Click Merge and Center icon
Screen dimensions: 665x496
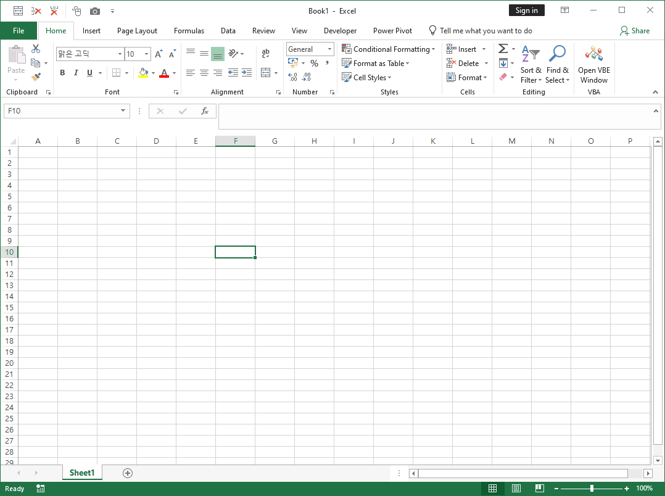click(265, 73)
